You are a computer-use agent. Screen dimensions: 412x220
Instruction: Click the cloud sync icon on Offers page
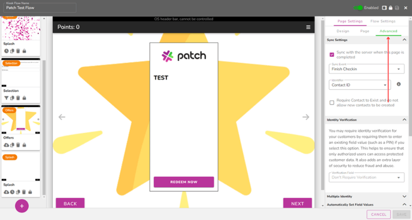pyautogui.click(x=7, y=145)
